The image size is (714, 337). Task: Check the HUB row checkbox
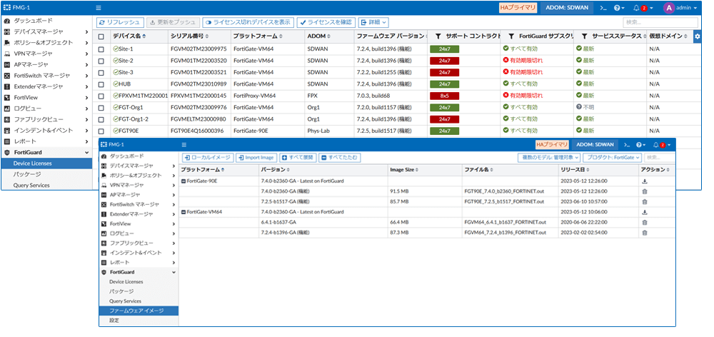click(101, 84)
